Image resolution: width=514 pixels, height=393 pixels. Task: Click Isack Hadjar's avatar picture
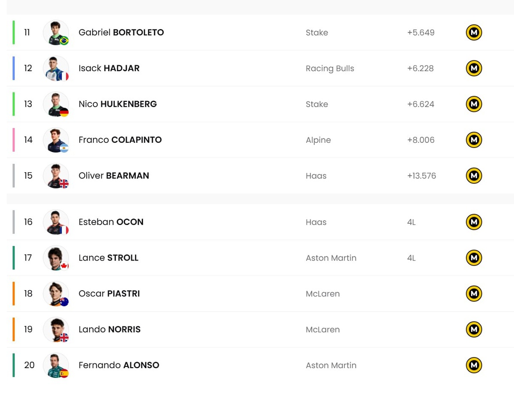click(56, 68)
